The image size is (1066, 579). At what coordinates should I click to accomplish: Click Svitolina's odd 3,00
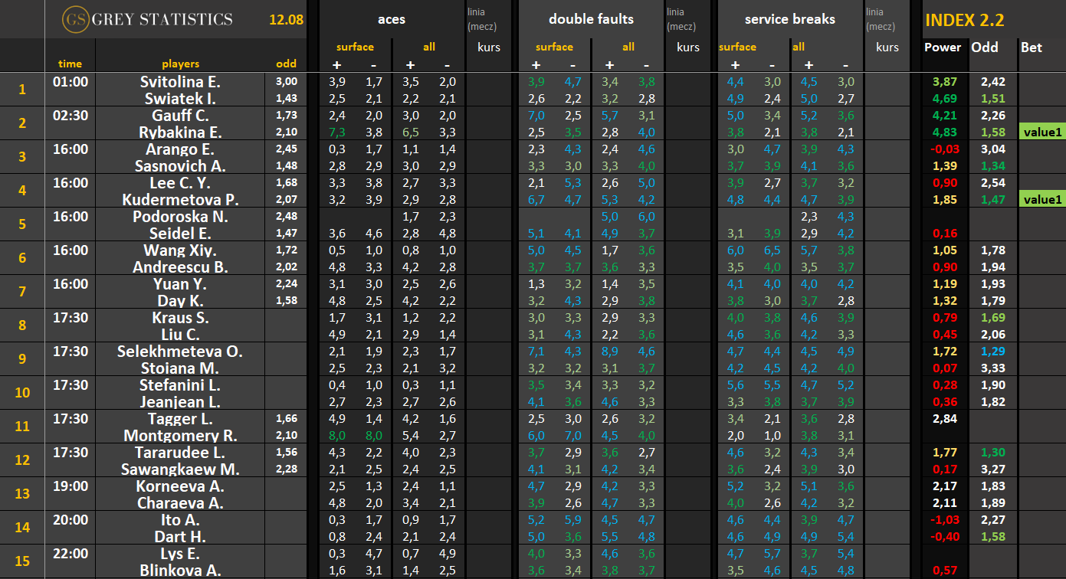(287, 81)
